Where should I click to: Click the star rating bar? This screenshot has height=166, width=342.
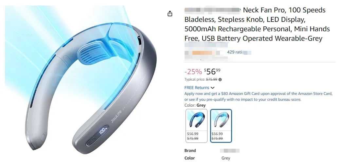pos(202,53)
